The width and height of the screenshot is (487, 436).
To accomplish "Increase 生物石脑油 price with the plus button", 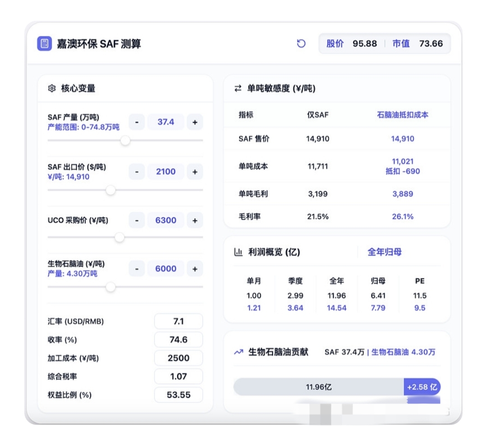I will click(x=195, y=269).
